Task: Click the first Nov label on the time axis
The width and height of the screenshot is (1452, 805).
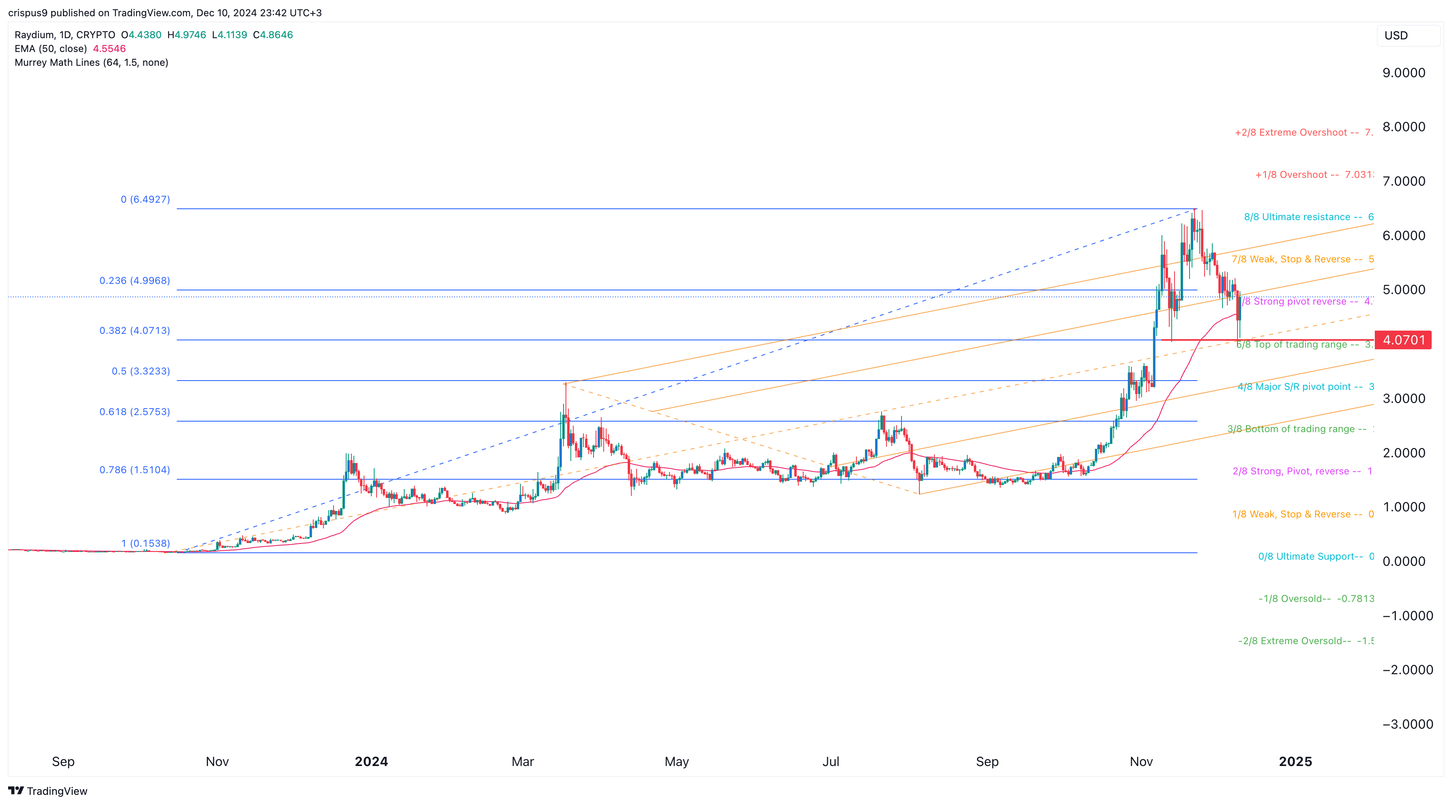Action: (x=217, y=762)
